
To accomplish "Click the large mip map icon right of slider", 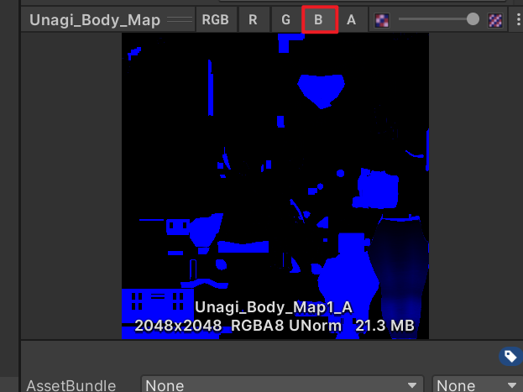I will tap(495, 19).
